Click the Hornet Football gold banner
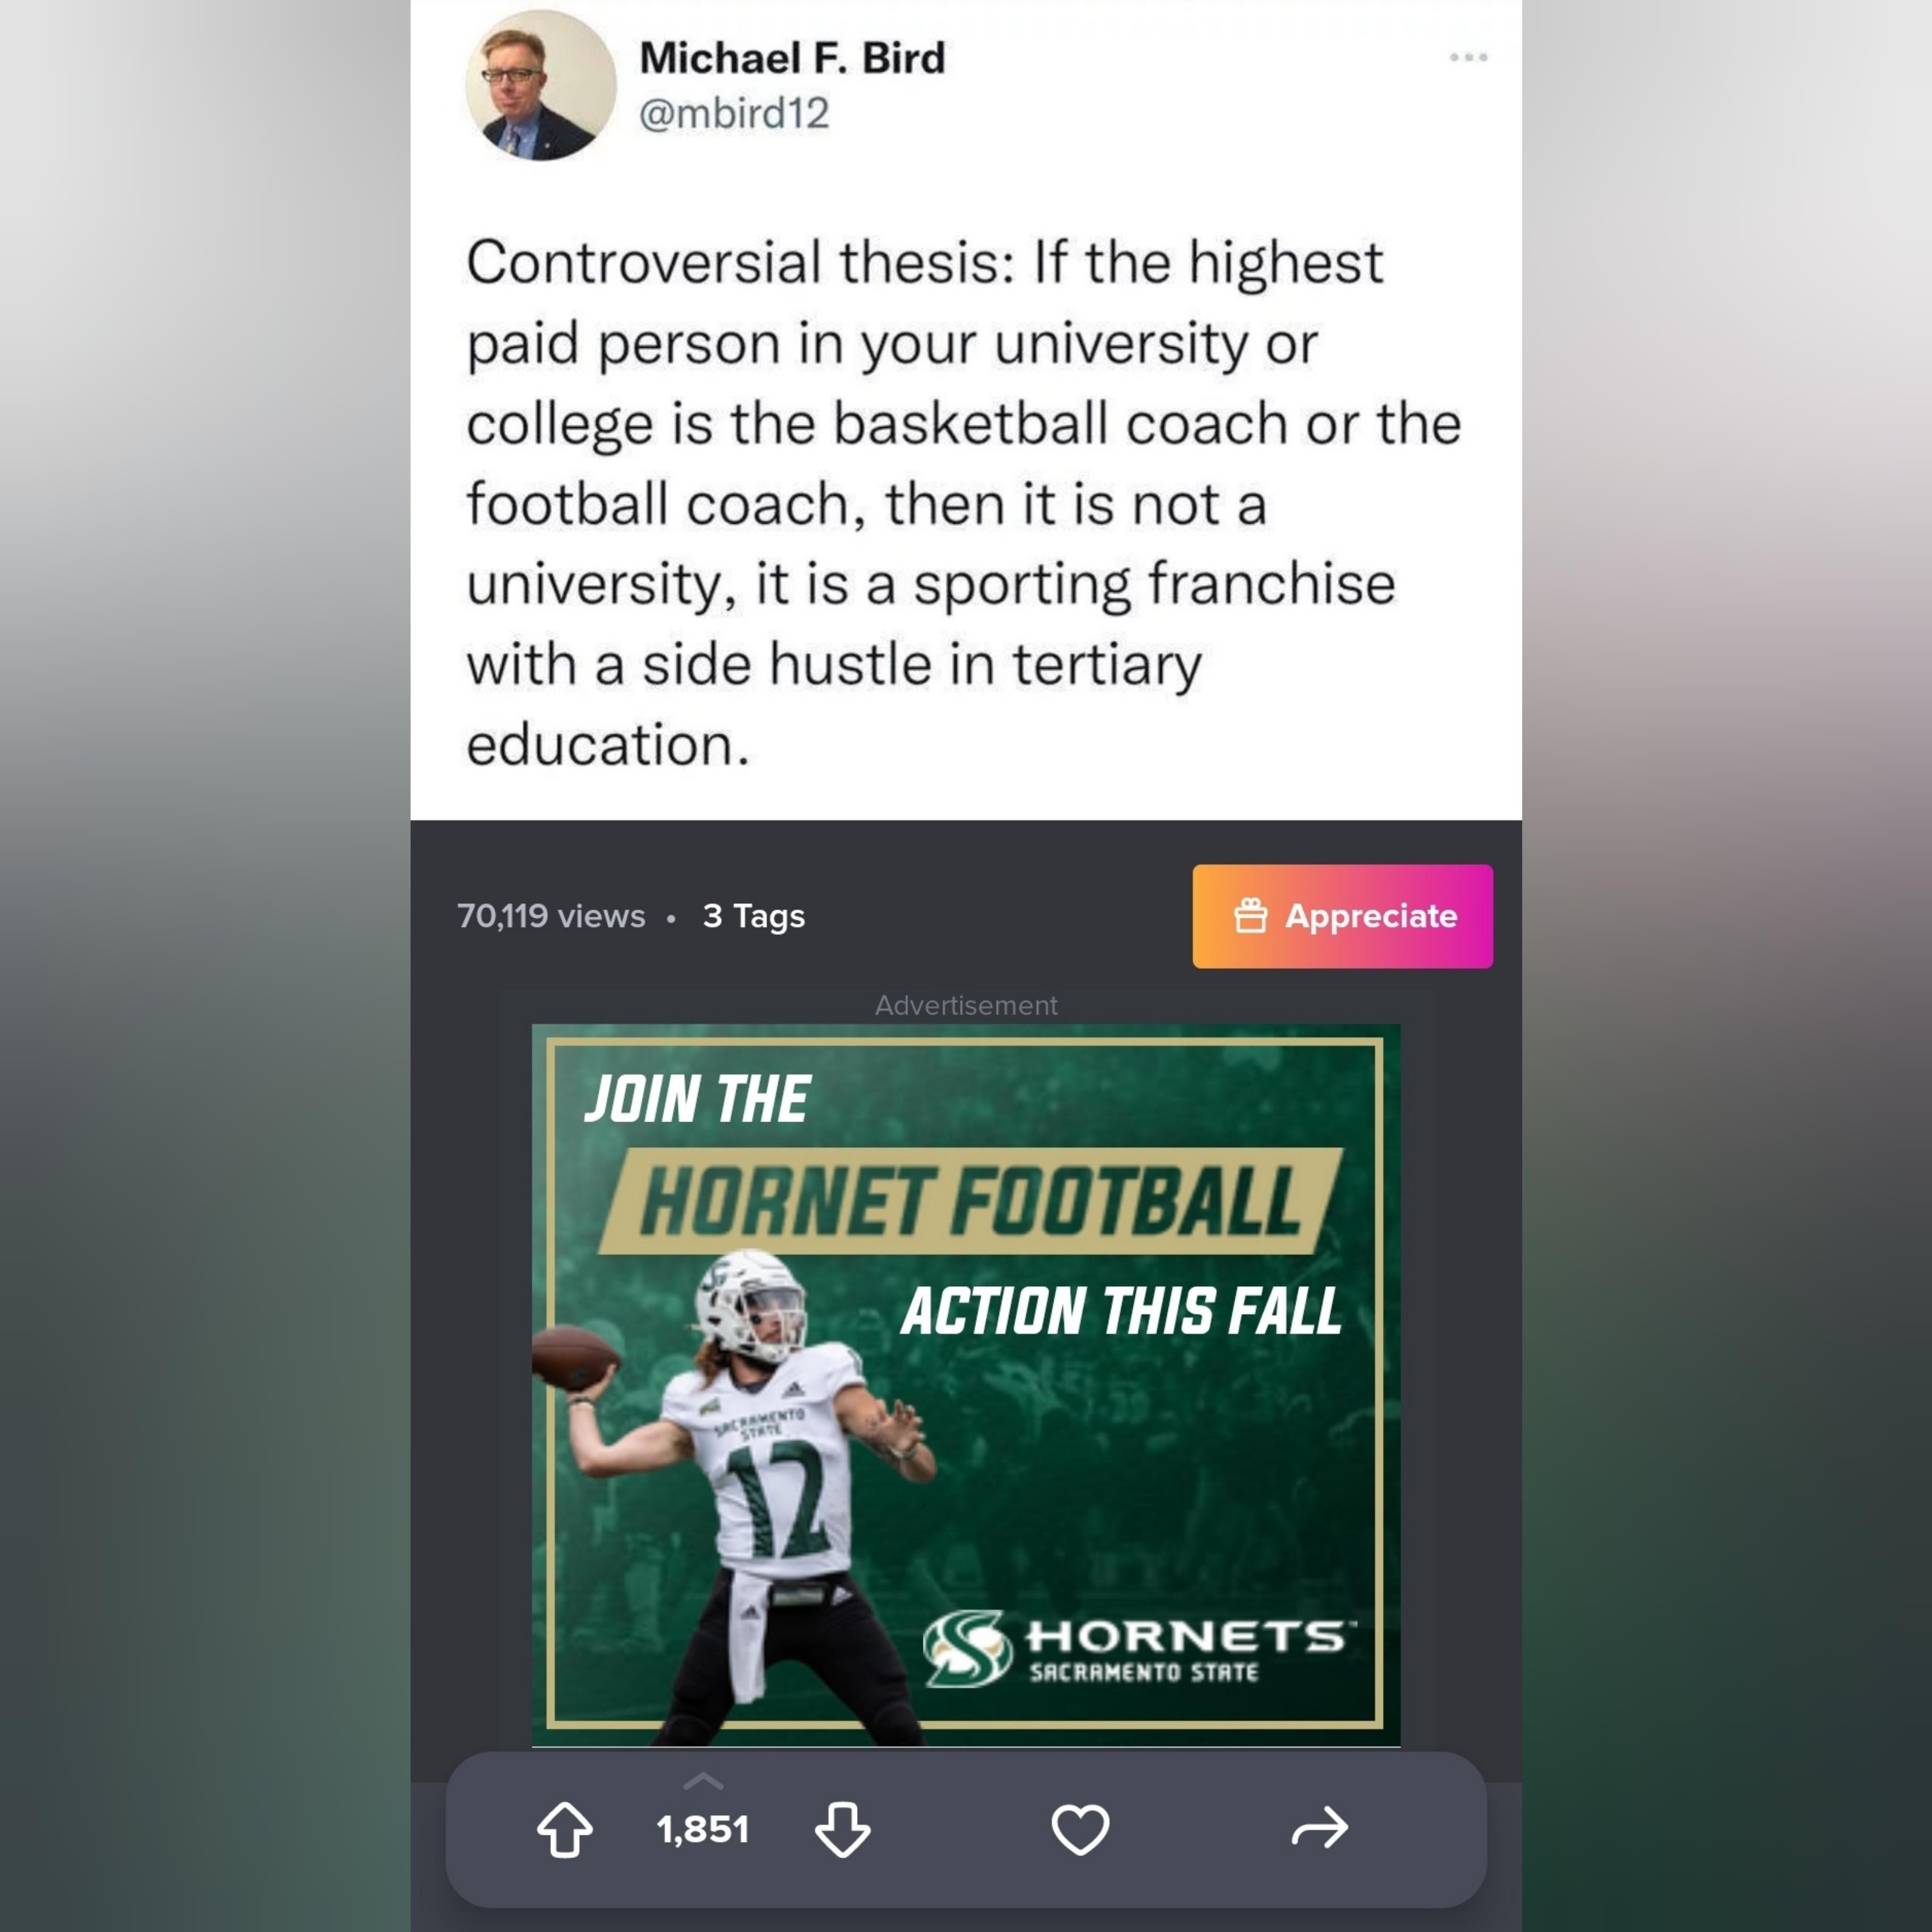Screen dimensions: 1932x1932 970,1200
